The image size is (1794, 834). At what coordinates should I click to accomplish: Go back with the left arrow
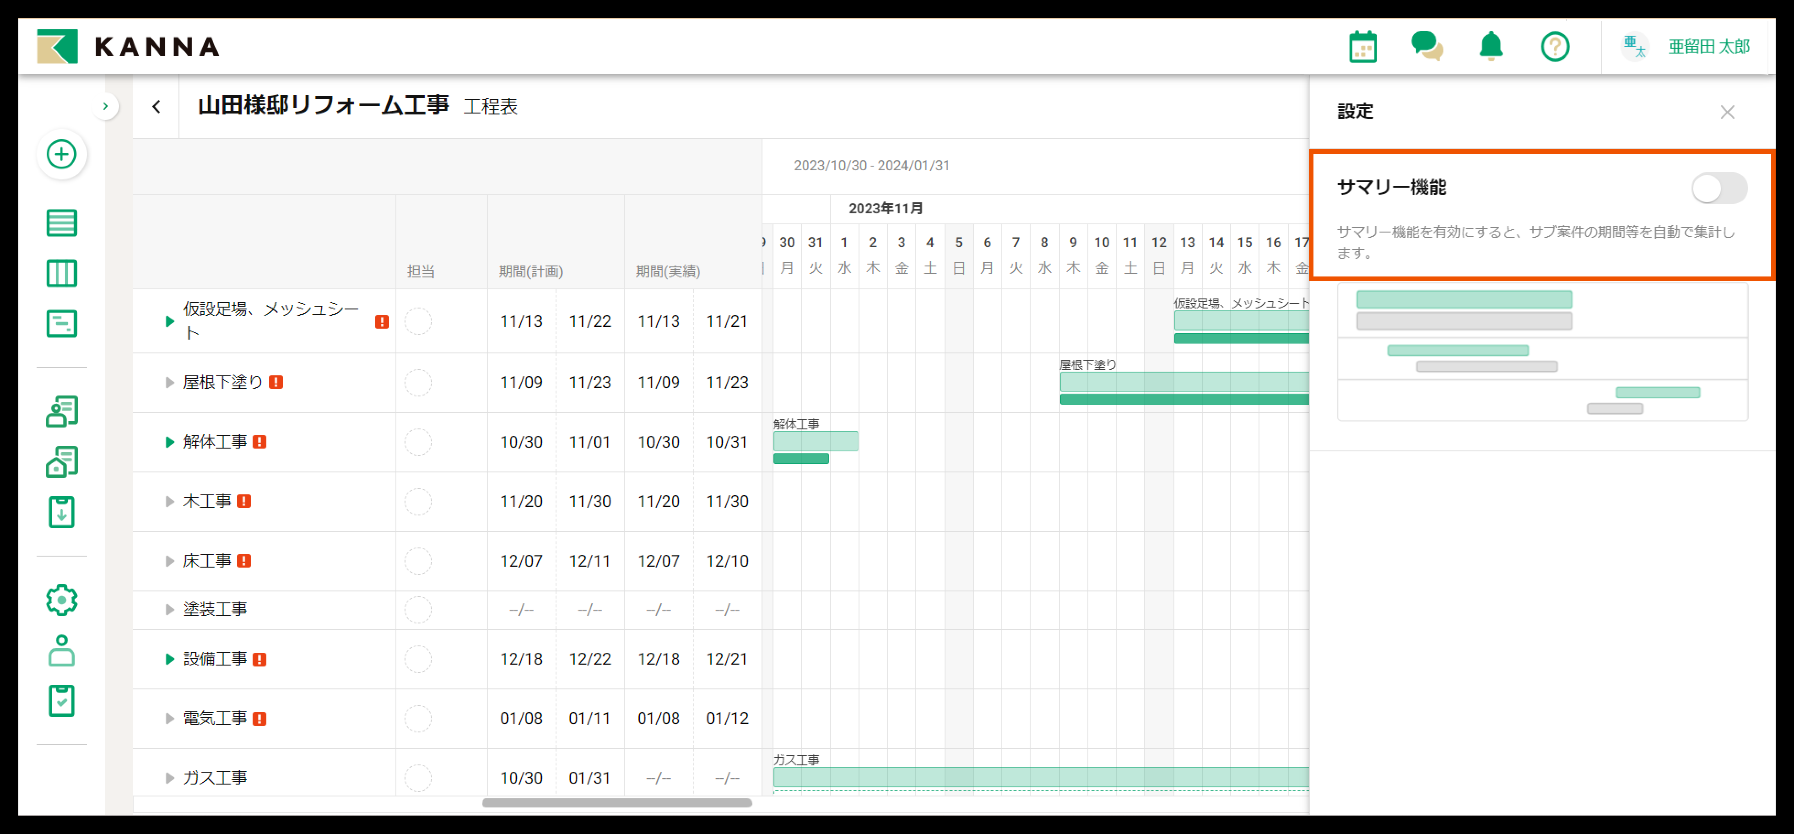pos(156,107)
